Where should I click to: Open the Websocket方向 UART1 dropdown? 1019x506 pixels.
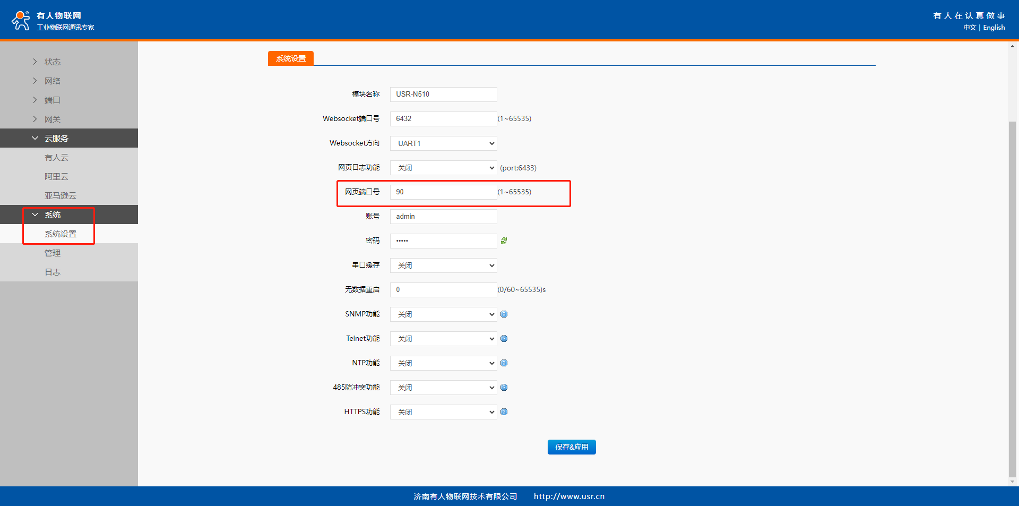point(443,143)
